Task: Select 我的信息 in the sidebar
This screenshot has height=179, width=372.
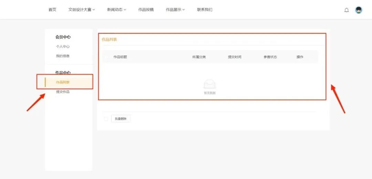Action: tap(63, 56)
